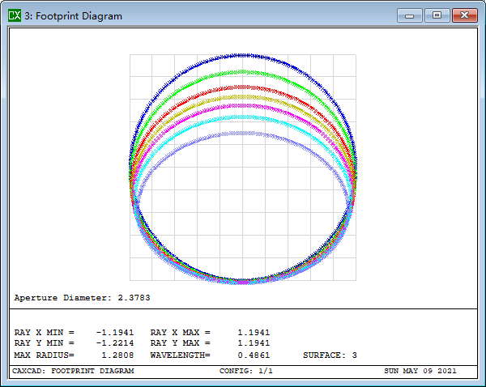Click the RAY Y MAX value 1.1941
The width and height of the screenshot is (486, 387).
(x=254, y=343)
